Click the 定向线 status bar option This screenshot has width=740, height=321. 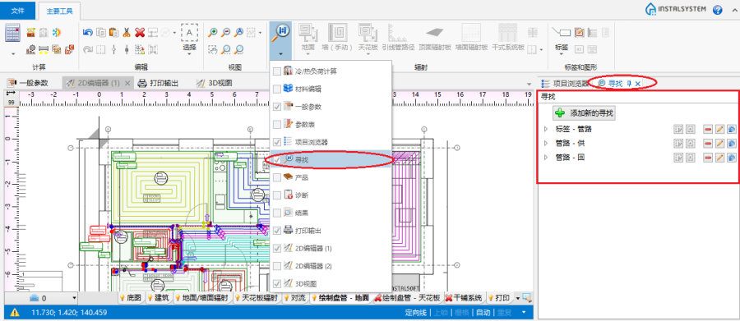coord(415,313)
